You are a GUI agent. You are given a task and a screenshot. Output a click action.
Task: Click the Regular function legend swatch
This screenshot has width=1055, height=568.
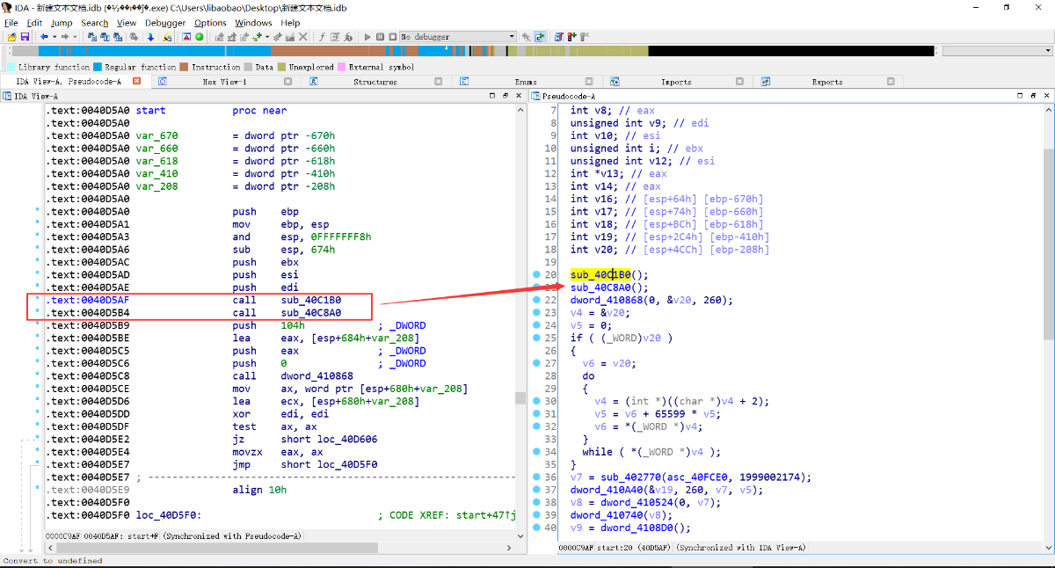98,67
